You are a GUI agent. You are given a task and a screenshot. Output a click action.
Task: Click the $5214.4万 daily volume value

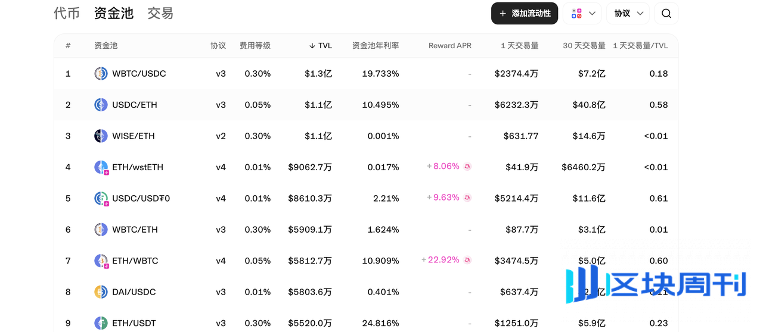[516, 199]
